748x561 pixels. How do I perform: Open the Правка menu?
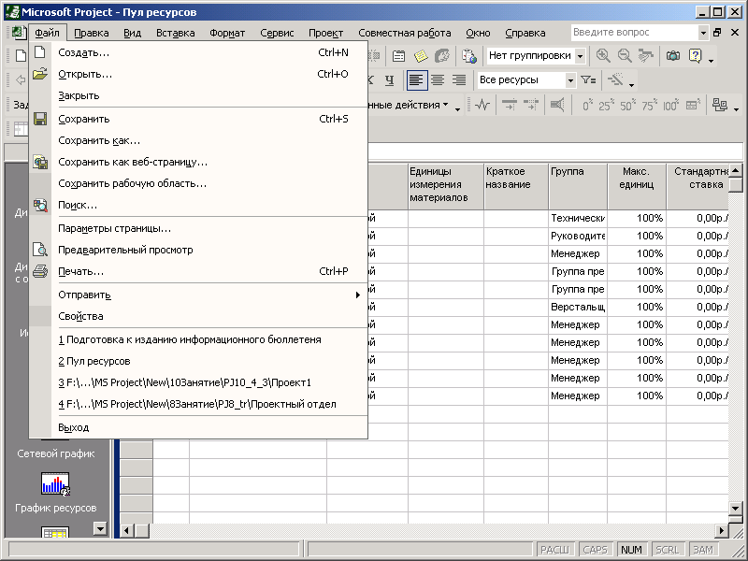pos(92,33)
